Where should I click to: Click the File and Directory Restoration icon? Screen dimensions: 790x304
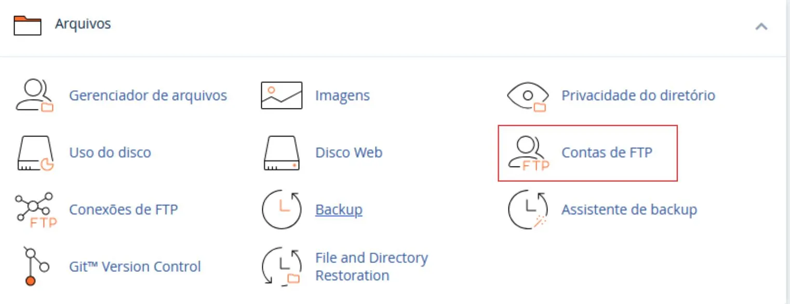tap(281, 267)
